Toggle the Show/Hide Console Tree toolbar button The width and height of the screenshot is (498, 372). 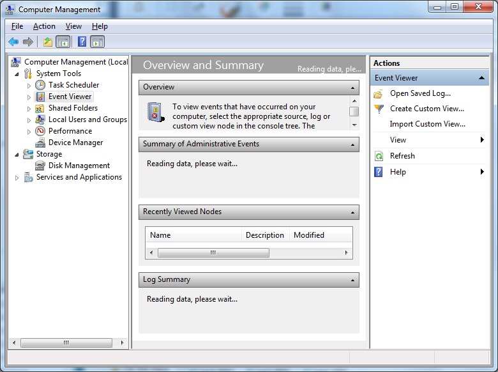click(x=63, y=42)
